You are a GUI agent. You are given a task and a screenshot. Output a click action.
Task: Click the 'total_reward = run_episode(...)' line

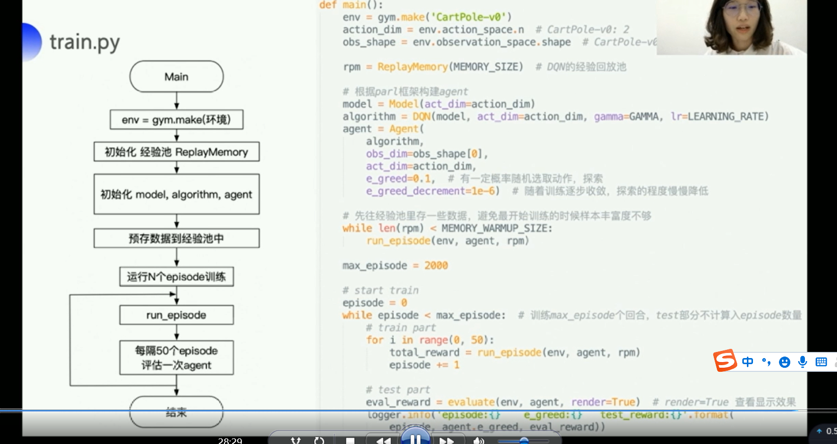515,352
